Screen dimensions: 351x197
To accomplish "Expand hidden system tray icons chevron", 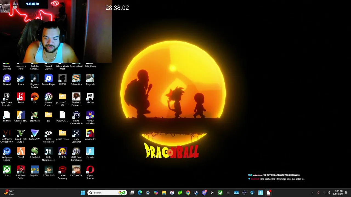I will (312, 193).
